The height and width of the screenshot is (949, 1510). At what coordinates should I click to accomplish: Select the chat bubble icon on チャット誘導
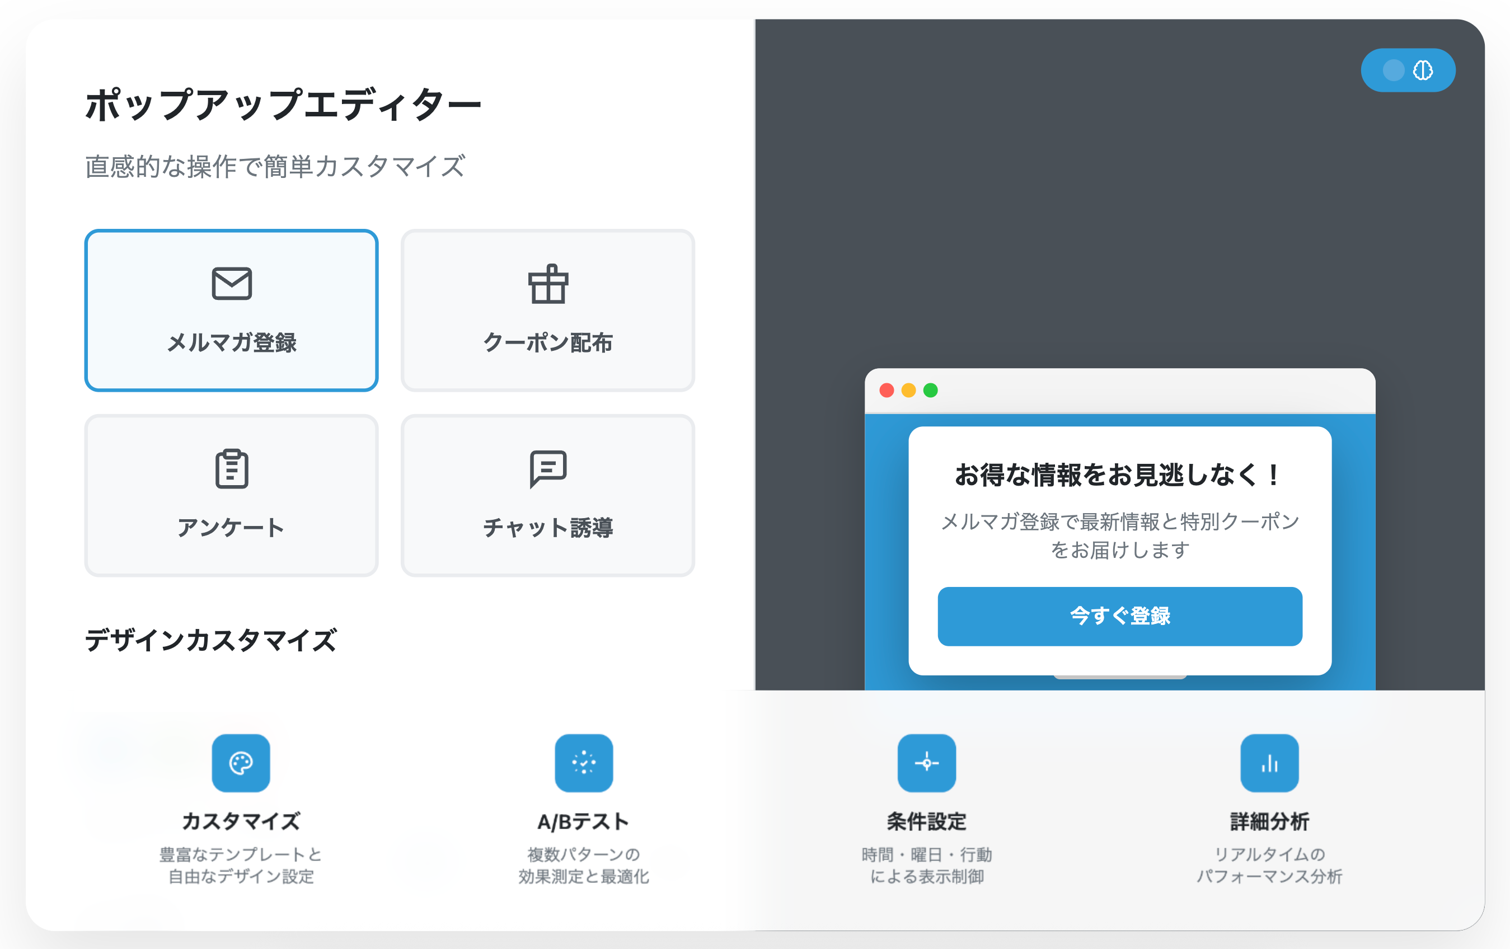point(548,469)
